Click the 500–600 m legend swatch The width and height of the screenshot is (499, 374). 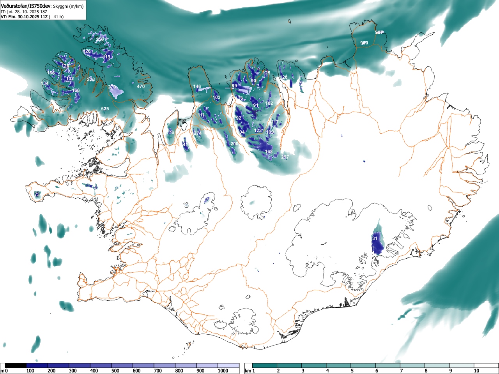coord(122,365)
